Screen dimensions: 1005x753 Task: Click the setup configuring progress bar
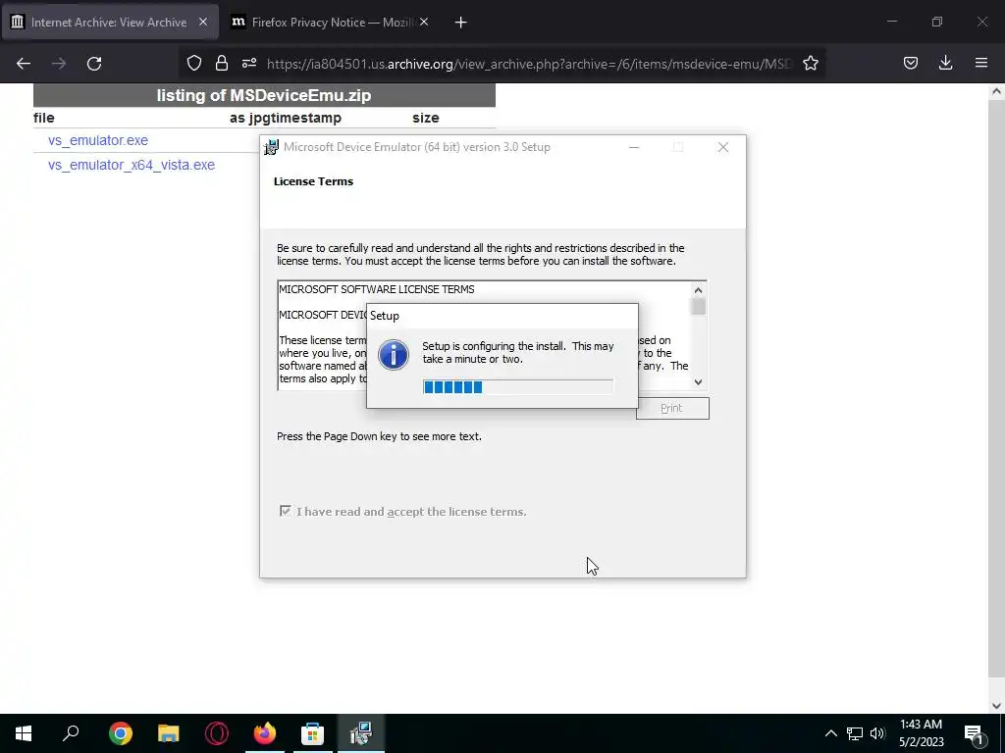click(518, 386)
